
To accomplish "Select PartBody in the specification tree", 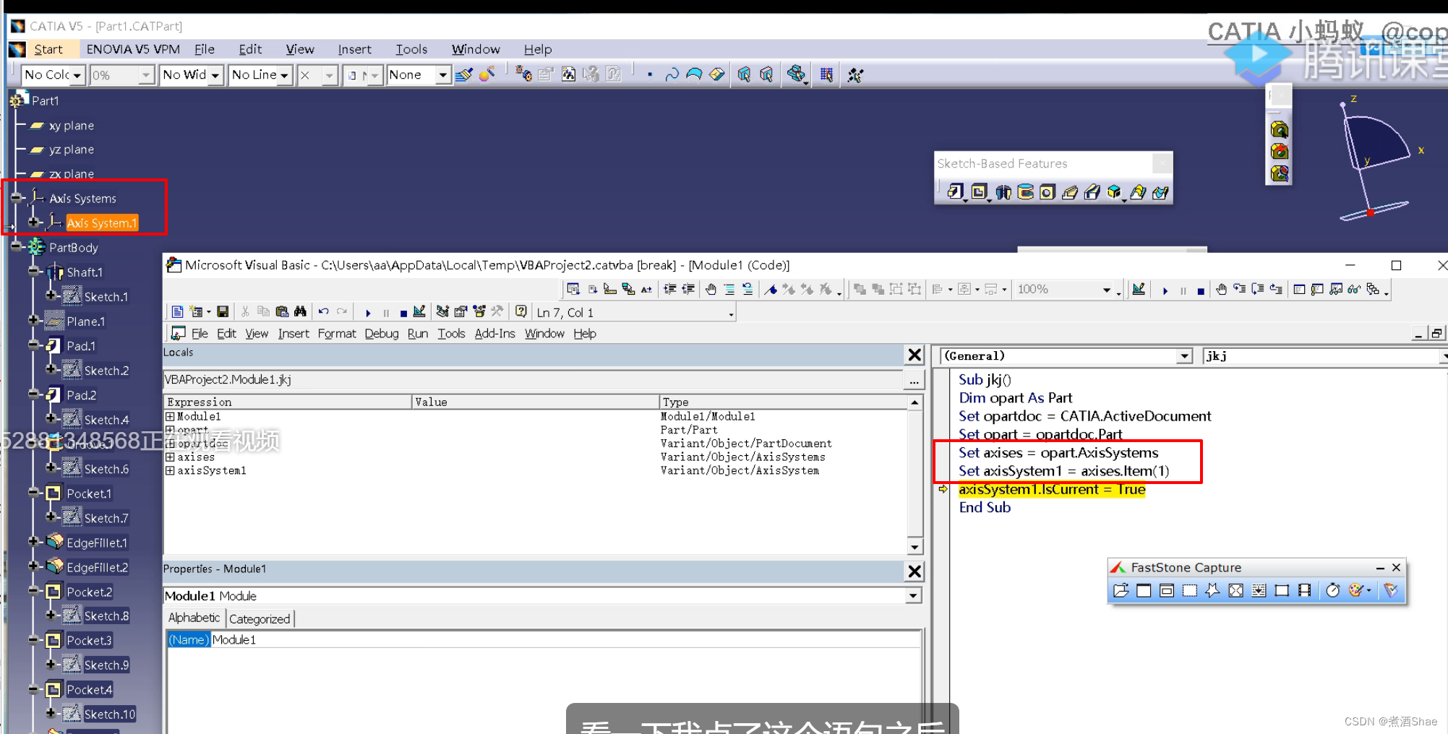I will tap(74, 248).
